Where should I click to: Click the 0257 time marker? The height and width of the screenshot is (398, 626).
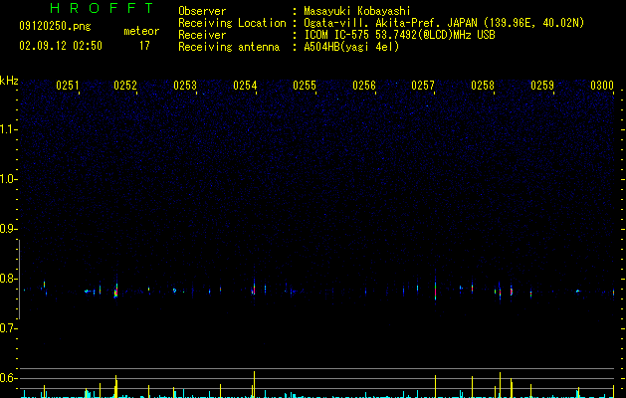tap(423, 86)
